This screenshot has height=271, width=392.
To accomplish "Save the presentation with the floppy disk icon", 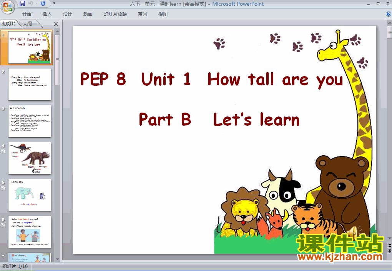I will pyautogui.click(x=22, y=3).
